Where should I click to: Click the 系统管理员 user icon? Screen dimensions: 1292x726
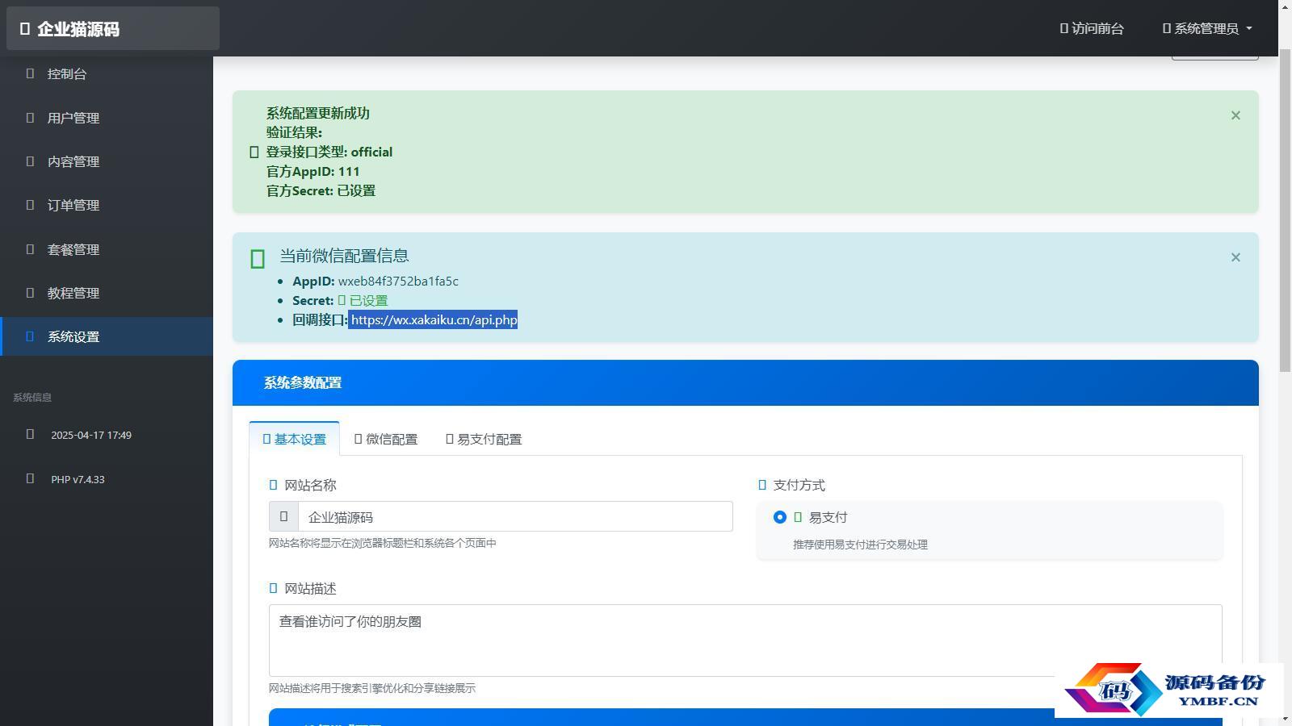(1166, 28)
